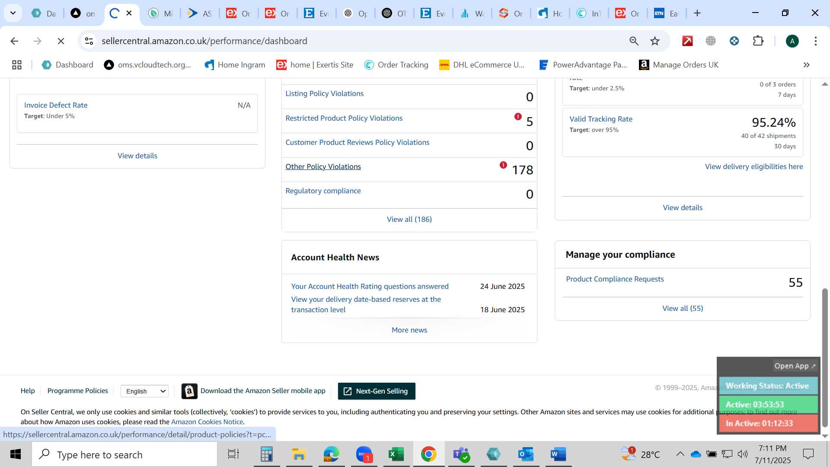The image size is (830, 467).
Task: Open Windows Start menu
Action: (16, 454)
